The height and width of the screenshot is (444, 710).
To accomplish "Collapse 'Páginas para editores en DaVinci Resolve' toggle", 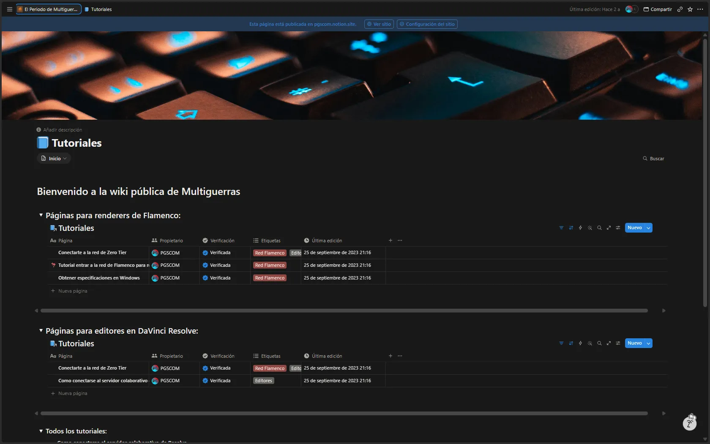I will click(x=41, y=331).
